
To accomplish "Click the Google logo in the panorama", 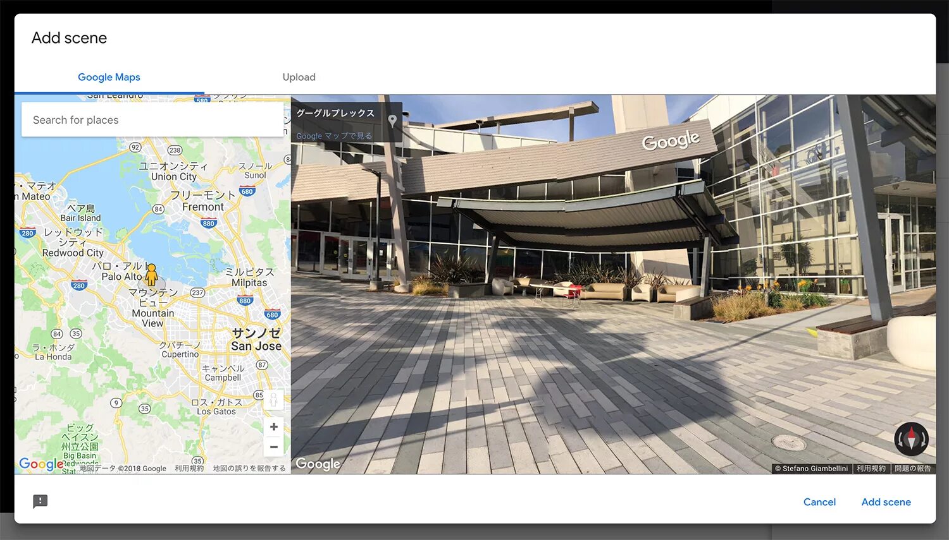I will [x=318, y=464].
